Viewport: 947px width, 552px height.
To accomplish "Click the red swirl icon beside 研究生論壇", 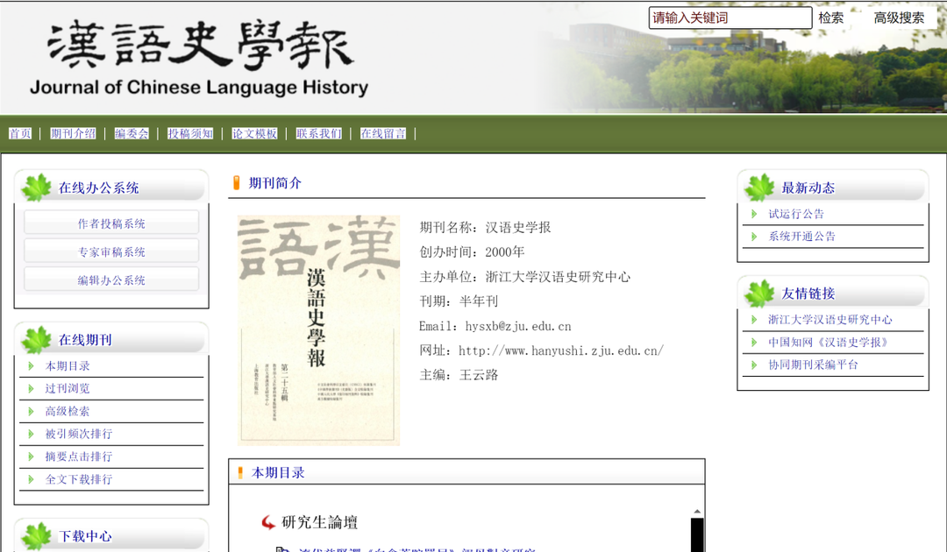I will (268, 522).
